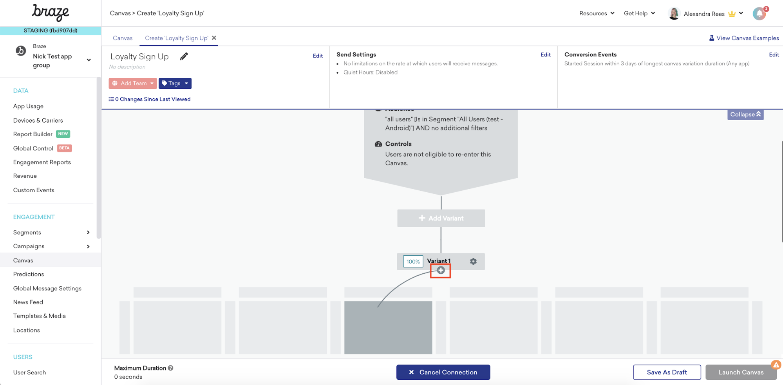This screenshot has height=385, width=783.
Task: Open Variant 1 settings gear
Action: coord(473,261)
